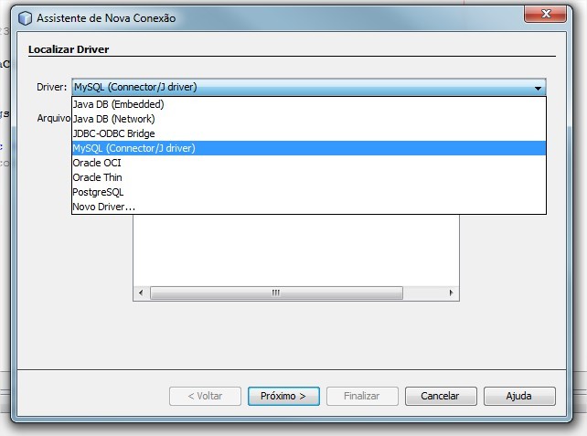Close the Assistente de Nova Conexão dialog
This screenshot has width=587, height=436.
pyautogui.click(x=545, y=14)
